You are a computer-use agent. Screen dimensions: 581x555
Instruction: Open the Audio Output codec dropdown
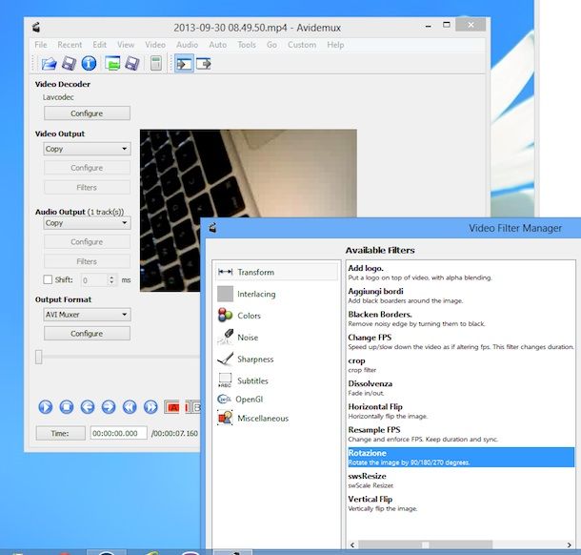point(87,223)
